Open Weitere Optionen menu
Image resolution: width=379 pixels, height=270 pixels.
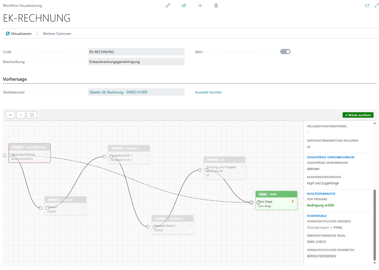tap(57, 34)
